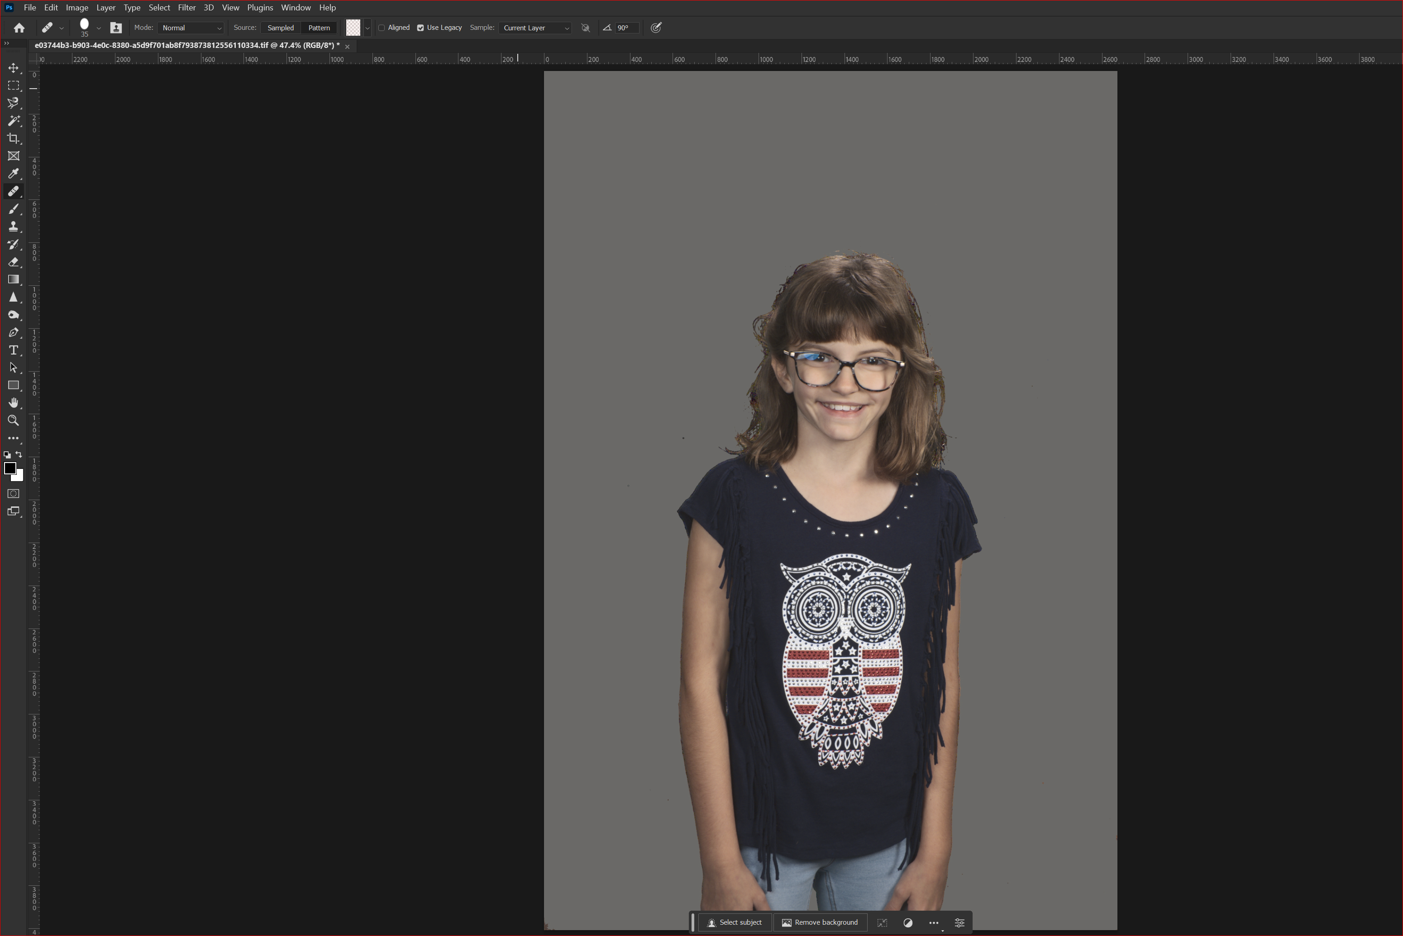Toggle ignore adjustment layers when healing
The width and height of the screenshot is (1403, 936).
[585, 28]
